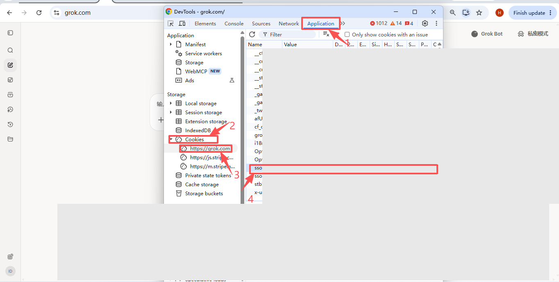Click the browser zoom magnifier icon
This screenshot has height=282, width=559.
[453, 13]
